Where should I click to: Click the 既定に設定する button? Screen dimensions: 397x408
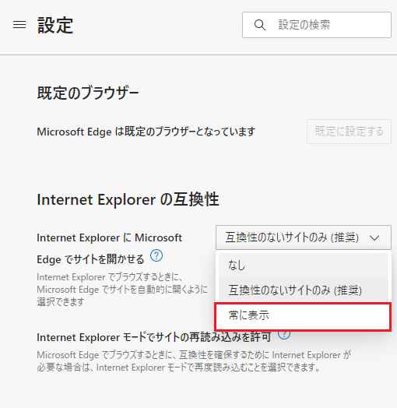click(349, 132)
